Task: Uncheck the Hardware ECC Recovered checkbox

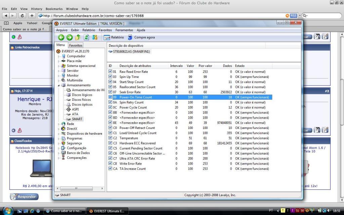Action: pyautogui.click(x=110, y=143)
